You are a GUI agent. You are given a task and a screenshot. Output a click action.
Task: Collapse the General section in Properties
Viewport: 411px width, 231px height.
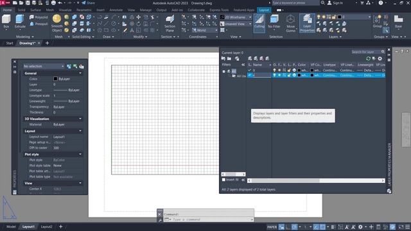pyautogui.click(x=80, y=73)
